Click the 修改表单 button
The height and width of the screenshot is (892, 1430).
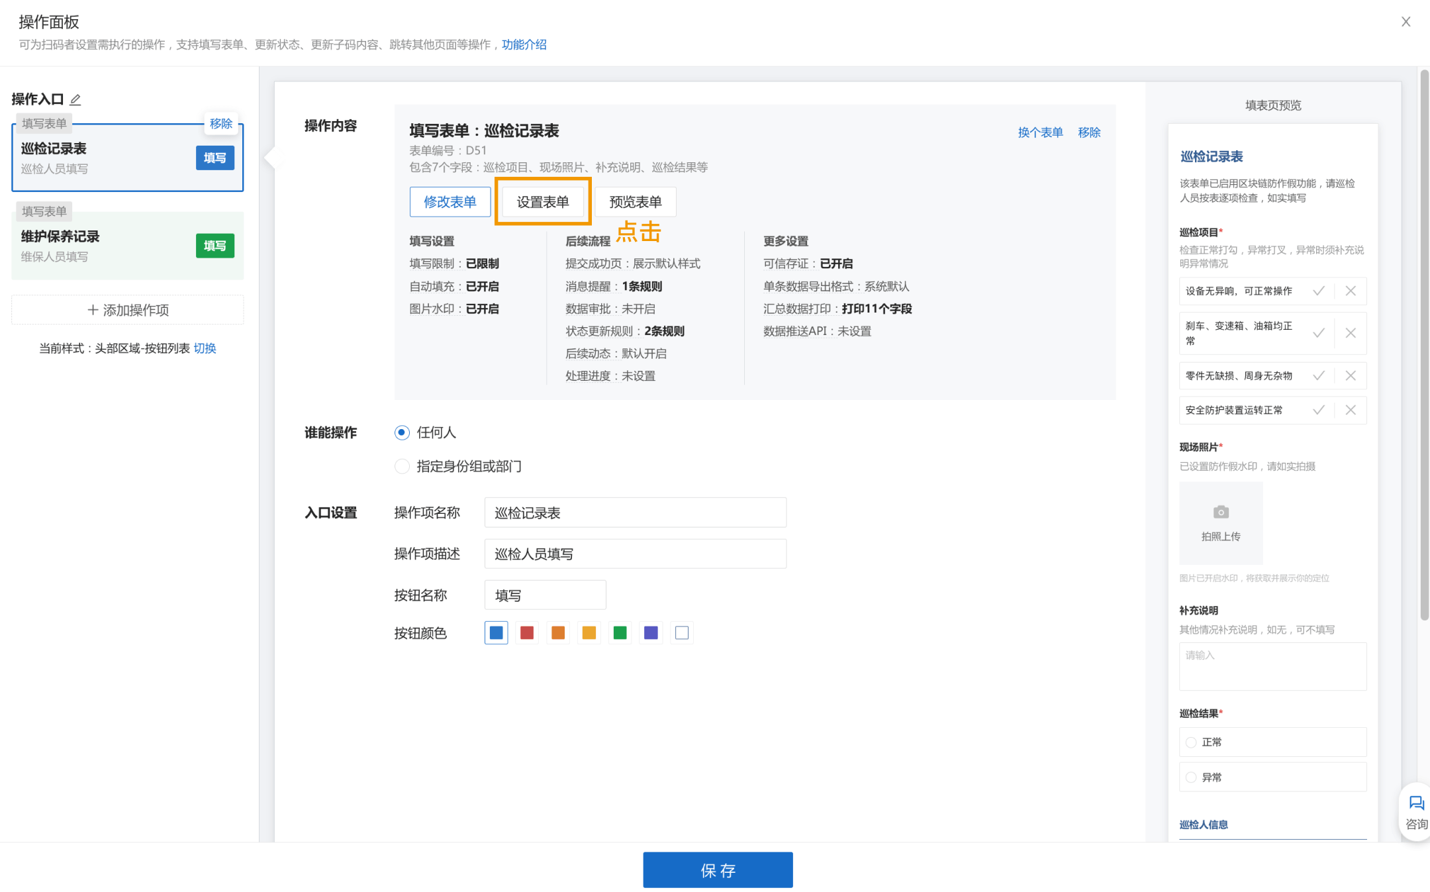450,202
